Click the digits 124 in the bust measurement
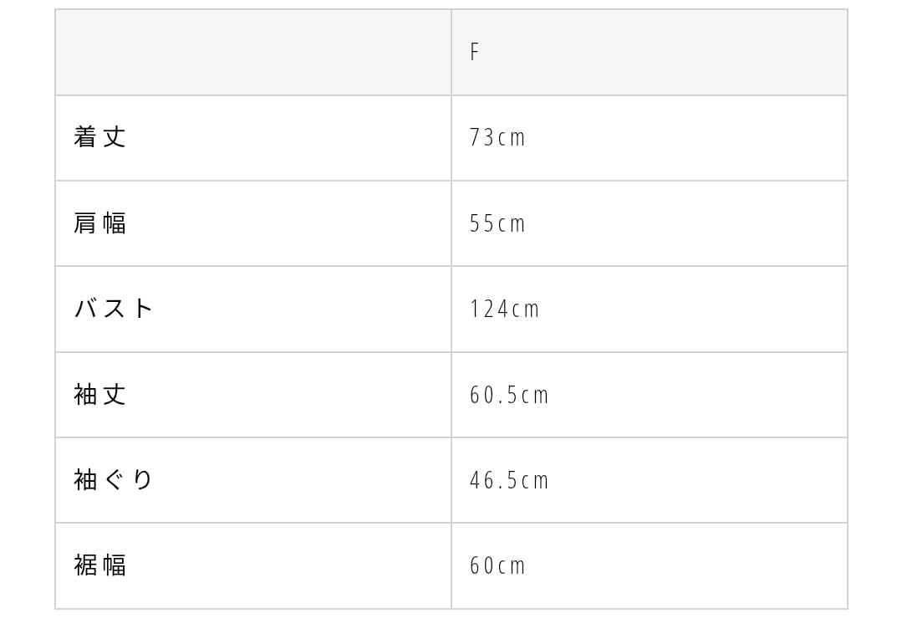Screen dimensions: 902x634 coord(489,309)
